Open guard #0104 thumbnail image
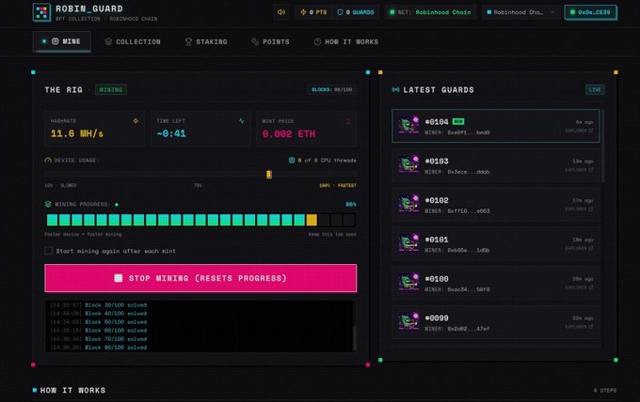This screenshot has height=402, width=640. coord(409,126)
